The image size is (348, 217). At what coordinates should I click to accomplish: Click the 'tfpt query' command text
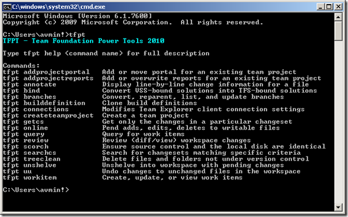click(23, 134)
